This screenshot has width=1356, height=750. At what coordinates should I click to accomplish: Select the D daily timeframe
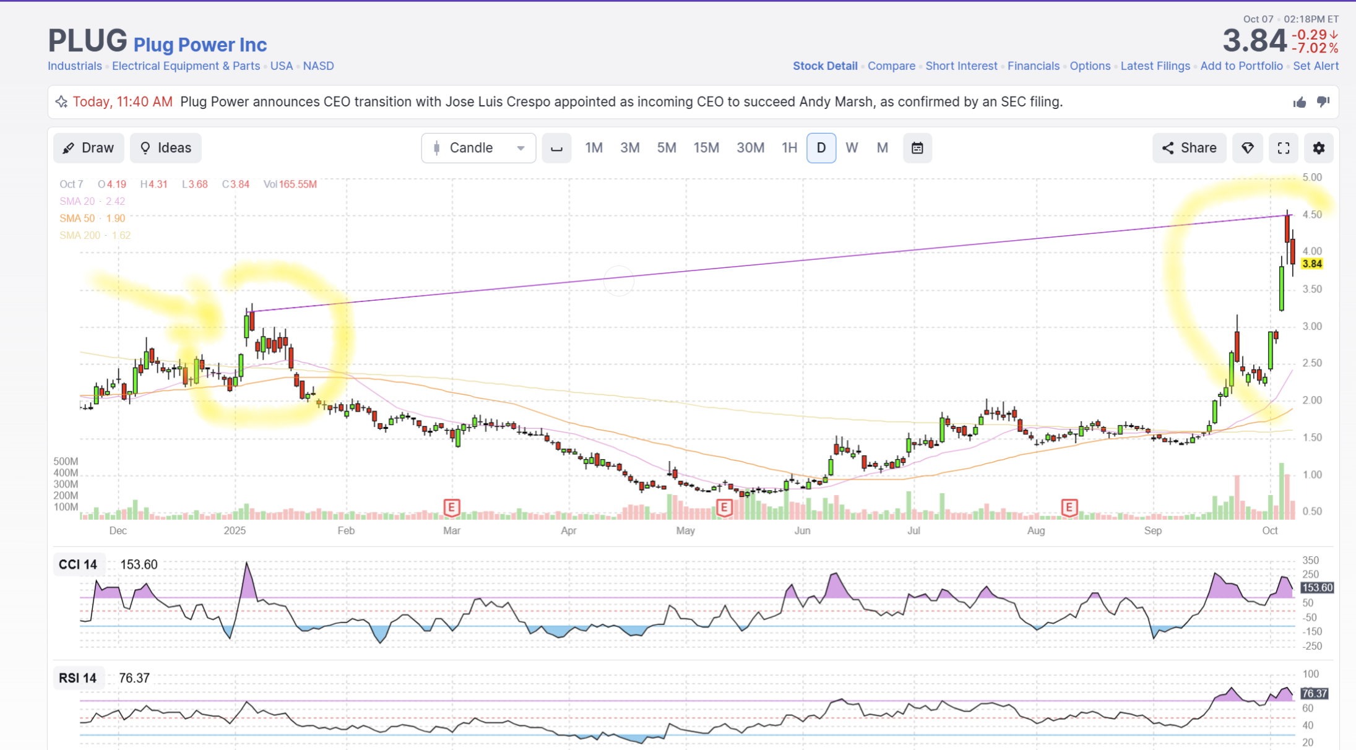click(x=821, y=148)
